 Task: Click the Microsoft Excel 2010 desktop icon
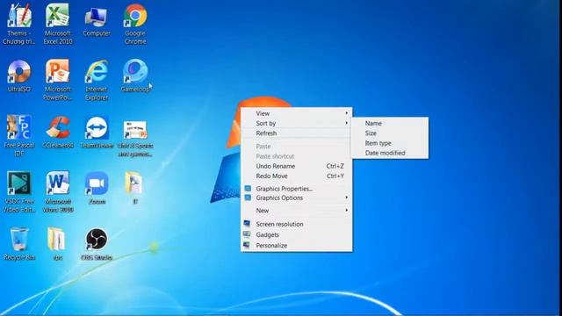point(58,24)
